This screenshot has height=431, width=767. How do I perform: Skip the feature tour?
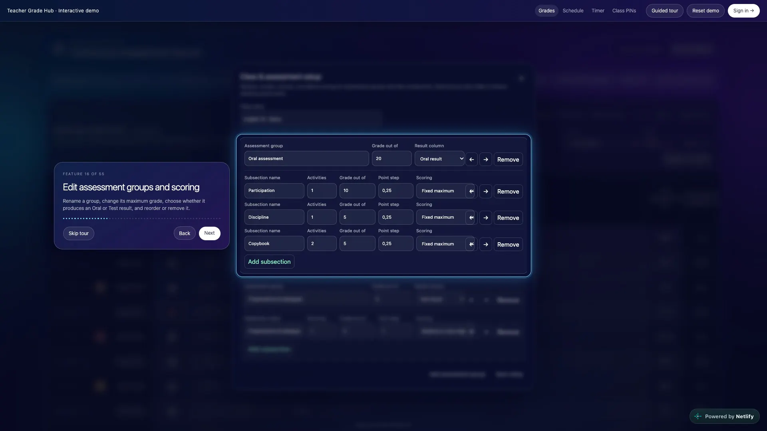78,233
